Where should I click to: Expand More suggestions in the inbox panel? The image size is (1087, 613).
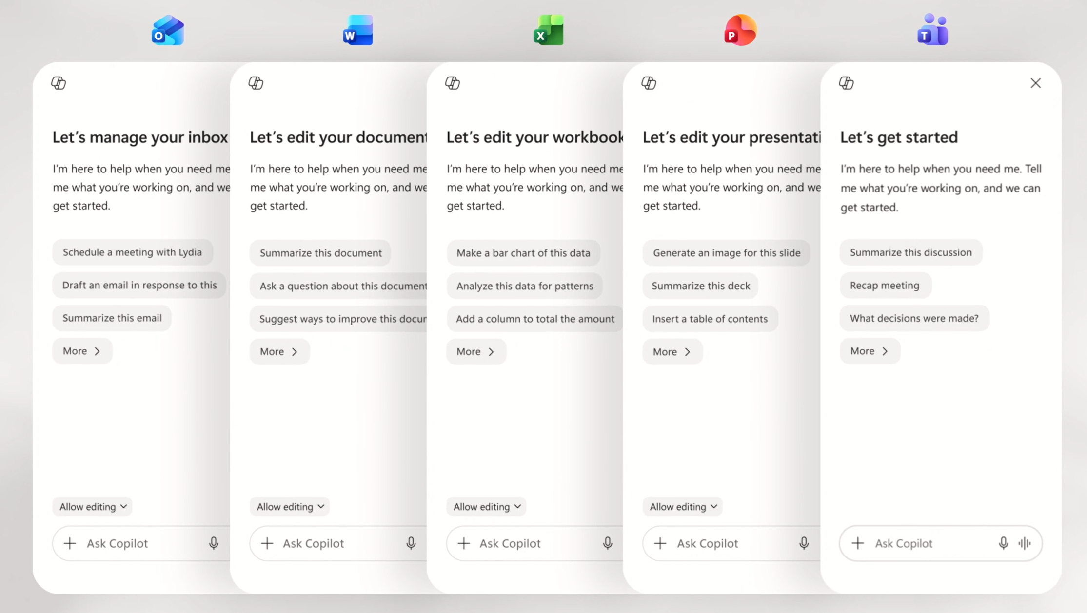[x=82, y=351]
